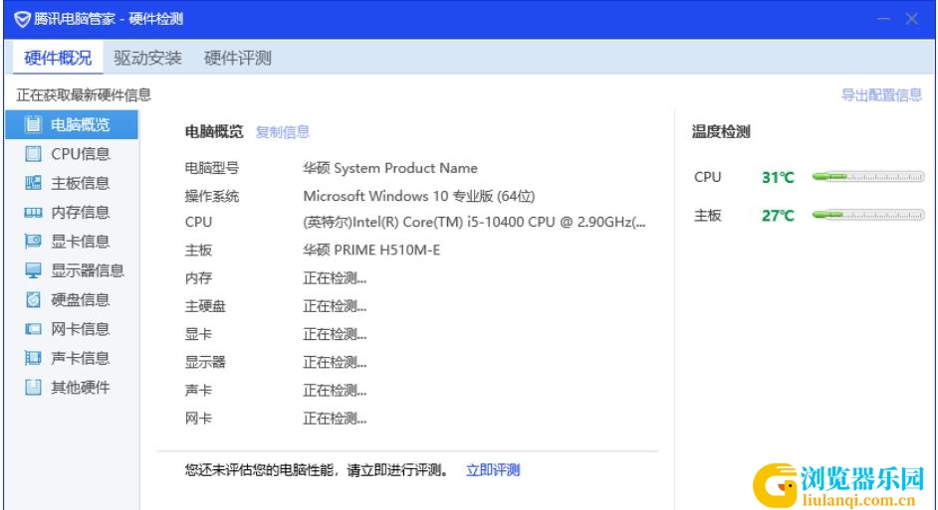
Task: Click the 操作系统 row label
Action: 212,196
